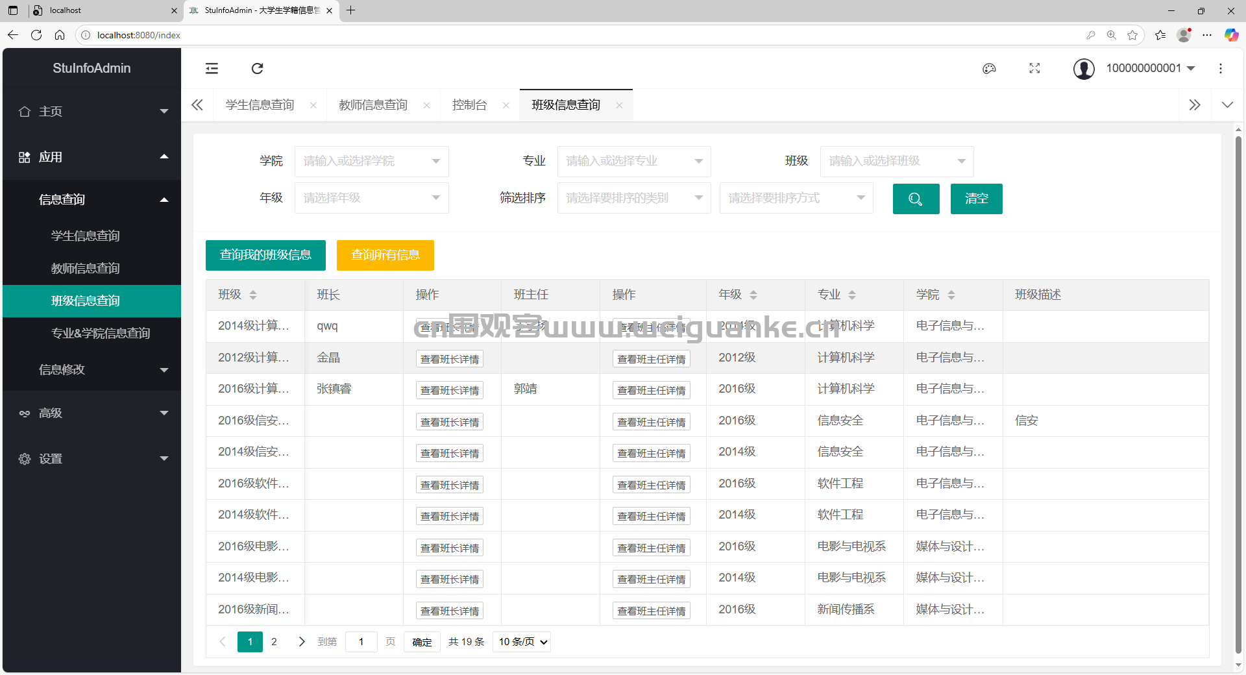The image size is (1246, 675).
Task: Click 查询所有信息 button
Action: click(x=385, y=255)
